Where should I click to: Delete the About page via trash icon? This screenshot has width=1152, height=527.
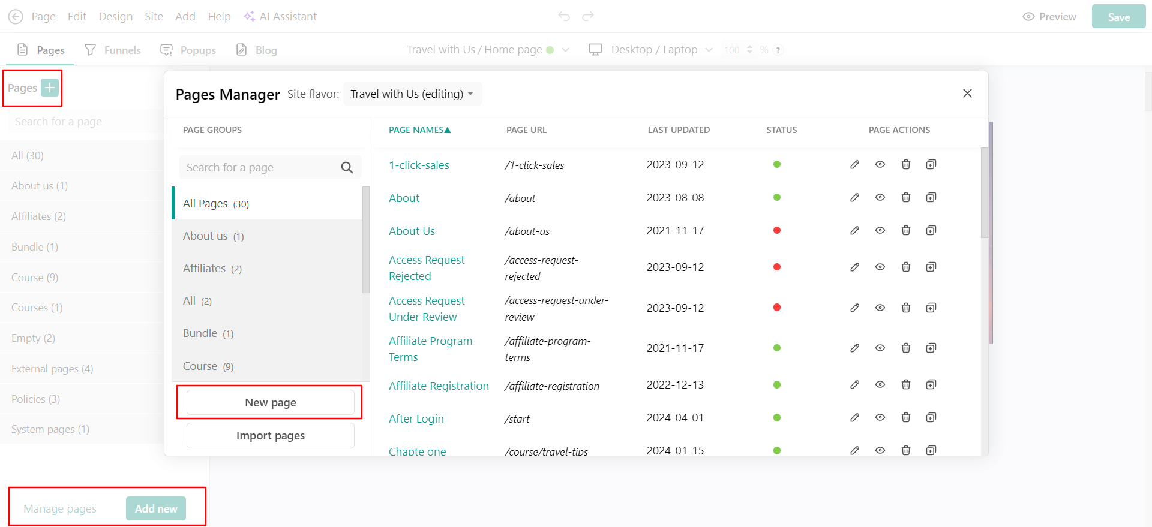906,198
